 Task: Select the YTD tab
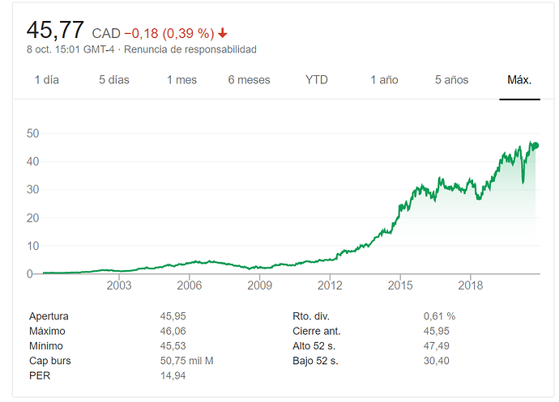[317, 80]
